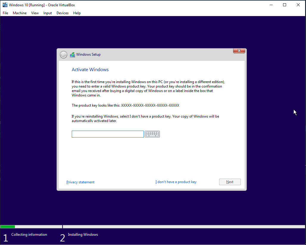Viewport: 306px width, 245px height.
Task: Click the back arrow in Windows Setup
Action: (63, 55)
